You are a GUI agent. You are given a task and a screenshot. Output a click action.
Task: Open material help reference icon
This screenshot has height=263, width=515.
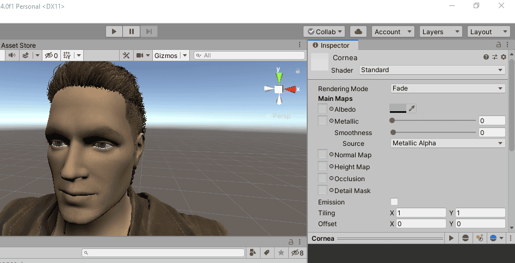(486, 57)
